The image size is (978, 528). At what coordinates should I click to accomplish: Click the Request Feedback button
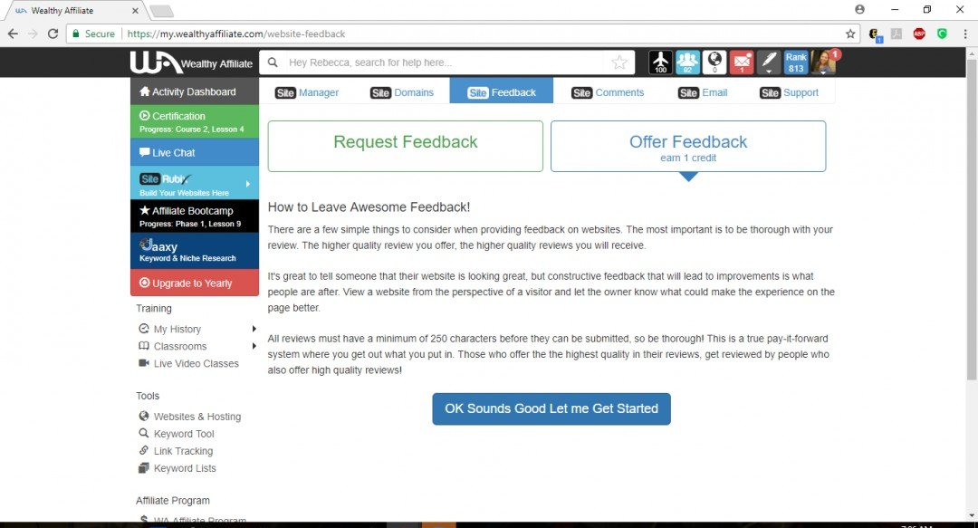pyautogui.click(x=406, y=146)
